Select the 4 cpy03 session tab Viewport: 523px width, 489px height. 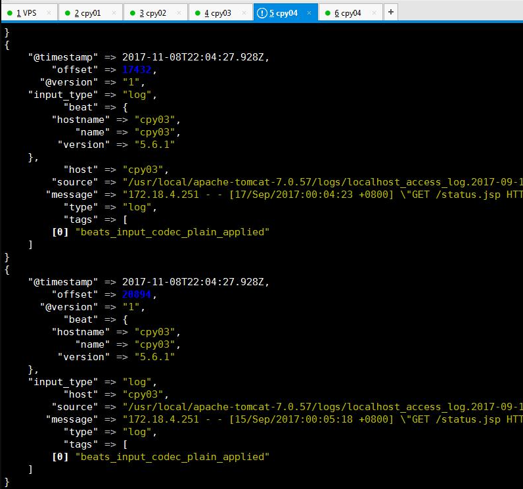(x=221, y=12)
